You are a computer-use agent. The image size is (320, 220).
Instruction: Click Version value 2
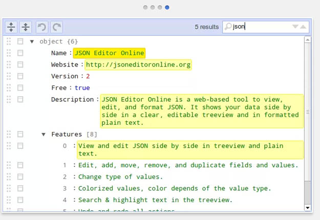(88, 76)
